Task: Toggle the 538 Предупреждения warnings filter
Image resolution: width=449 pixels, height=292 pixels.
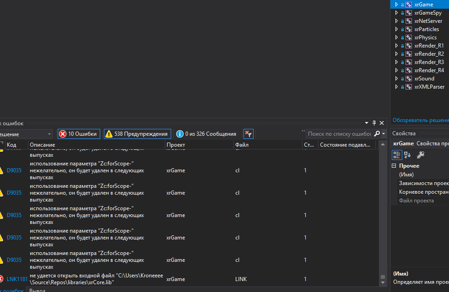Action: [x=137, y=134]
